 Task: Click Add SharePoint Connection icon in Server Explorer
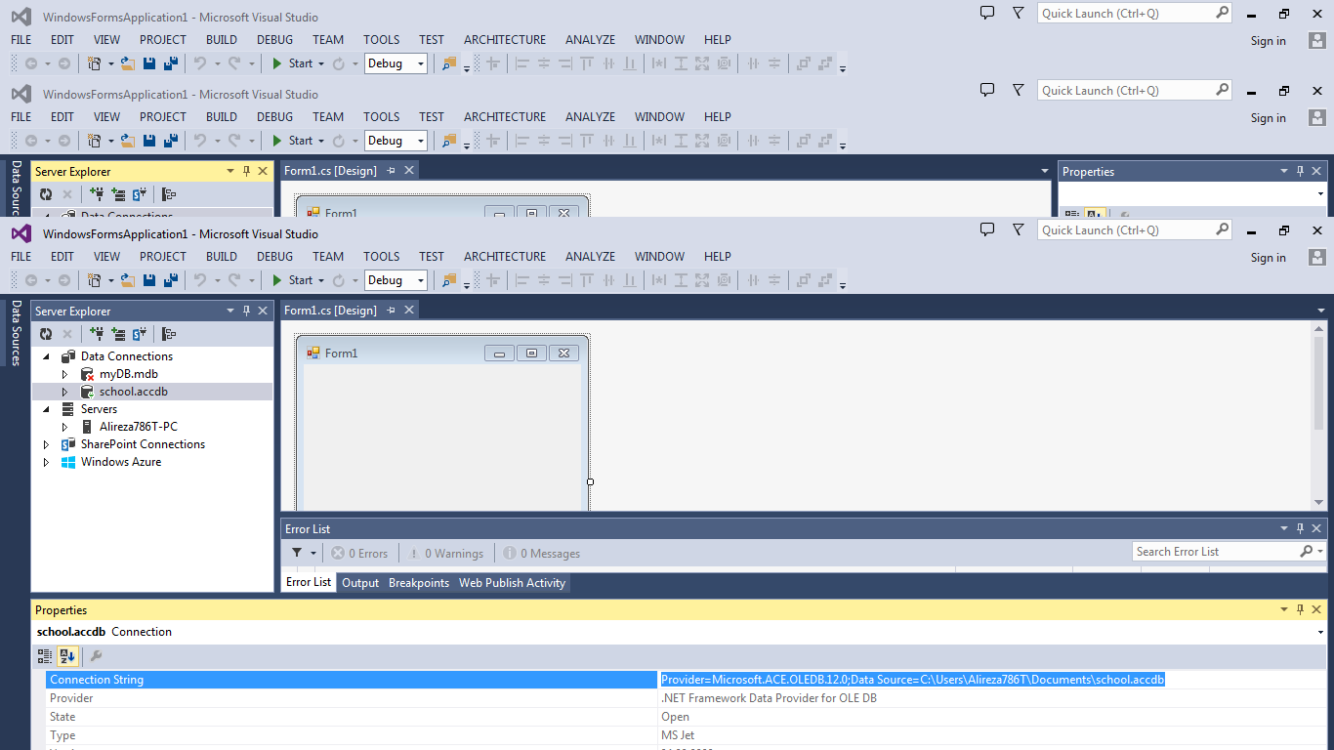coord(140,334)
